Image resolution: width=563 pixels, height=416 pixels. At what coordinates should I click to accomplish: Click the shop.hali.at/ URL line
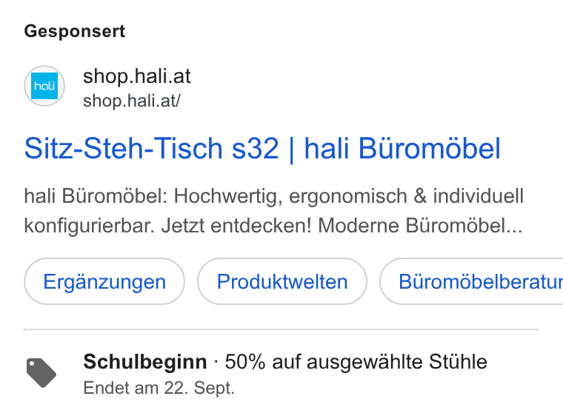coord(132,101)
